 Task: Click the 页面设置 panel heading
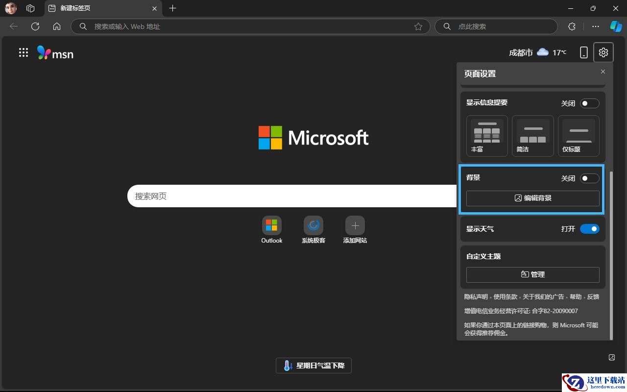tap(480, 73)
